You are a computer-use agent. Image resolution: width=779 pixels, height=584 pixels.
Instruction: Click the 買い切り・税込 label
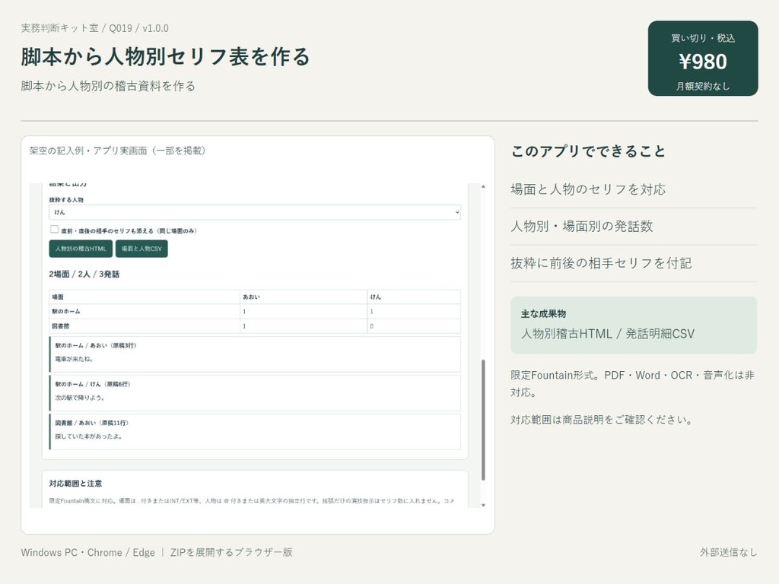click(702, 38)
